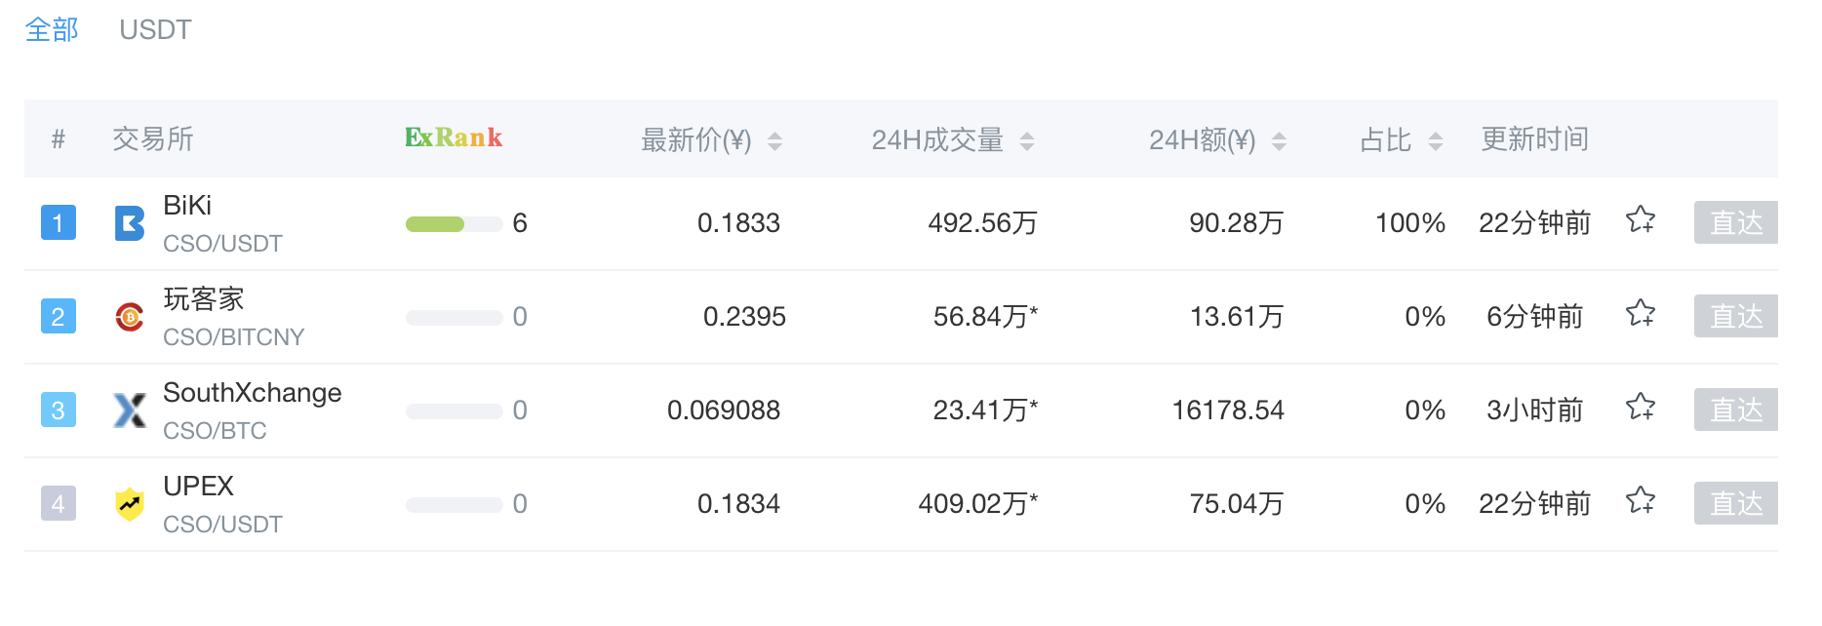Click SouthXchange's empty ExRank rating bar
Image resolution: width=1822 pixels, height=626 pixels.
(x=454, y=411)
